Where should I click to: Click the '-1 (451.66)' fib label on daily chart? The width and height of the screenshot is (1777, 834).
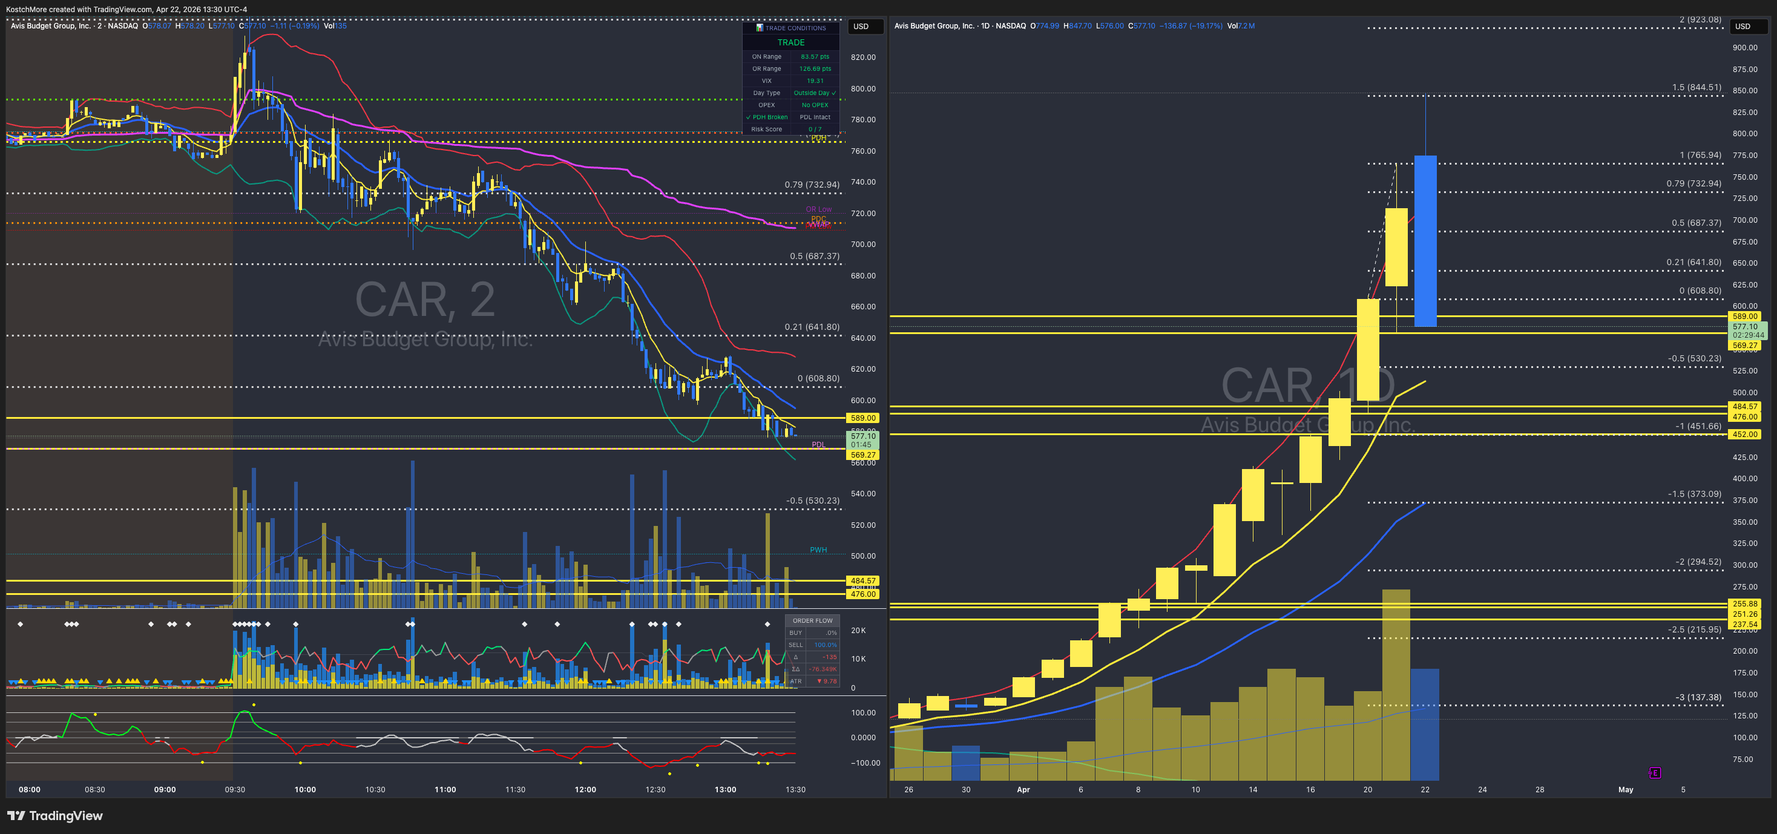[1698, 426]
